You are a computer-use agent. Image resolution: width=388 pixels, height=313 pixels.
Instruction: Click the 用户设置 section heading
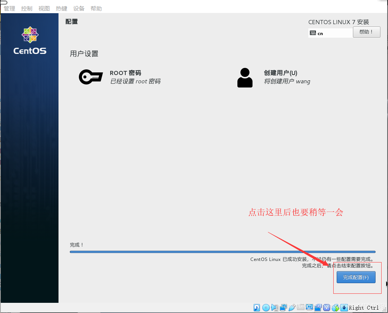click(x=84, y=54)
